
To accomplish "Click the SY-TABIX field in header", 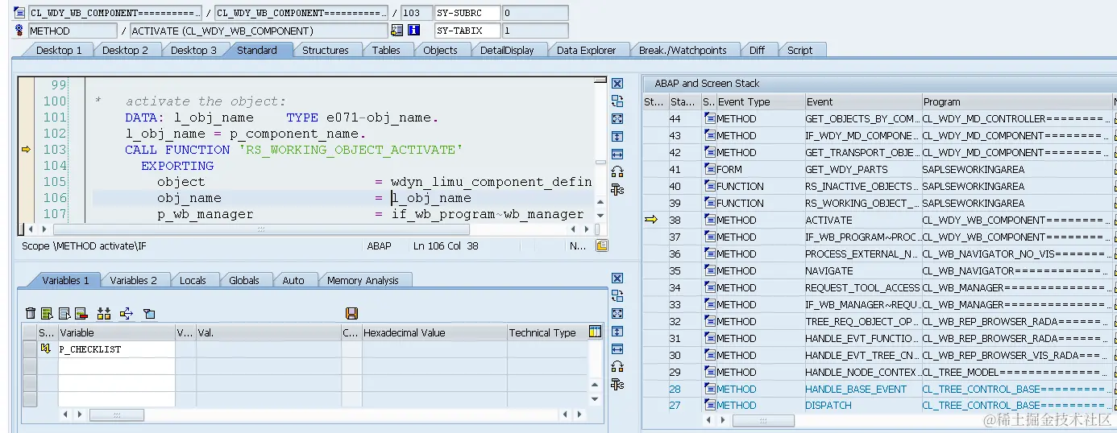I will coord(467,31).
